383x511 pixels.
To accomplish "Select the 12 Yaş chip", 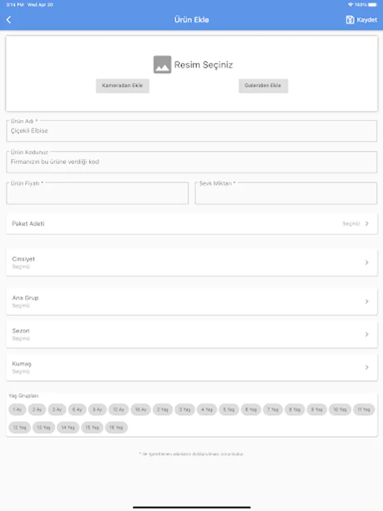I will pyautogui.click(x=19, y=427).
